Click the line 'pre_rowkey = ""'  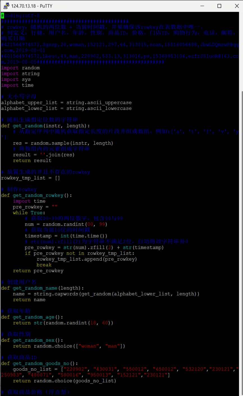click(35, 207)
